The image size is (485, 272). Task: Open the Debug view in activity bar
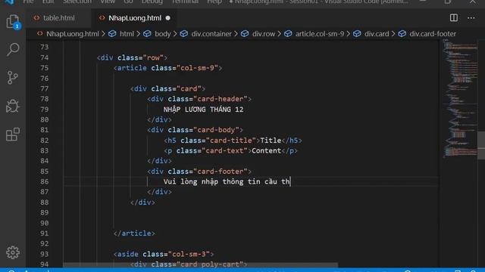coord(13,106)
